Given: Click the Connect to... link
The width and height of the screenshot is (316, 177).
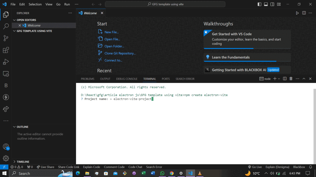Looking at the screenshot, I should (113, 60).
